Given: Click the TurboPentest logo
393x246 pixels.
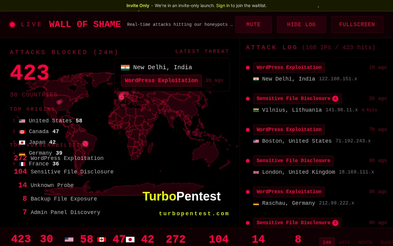Looking at the screenshot, I should point(181,196).
